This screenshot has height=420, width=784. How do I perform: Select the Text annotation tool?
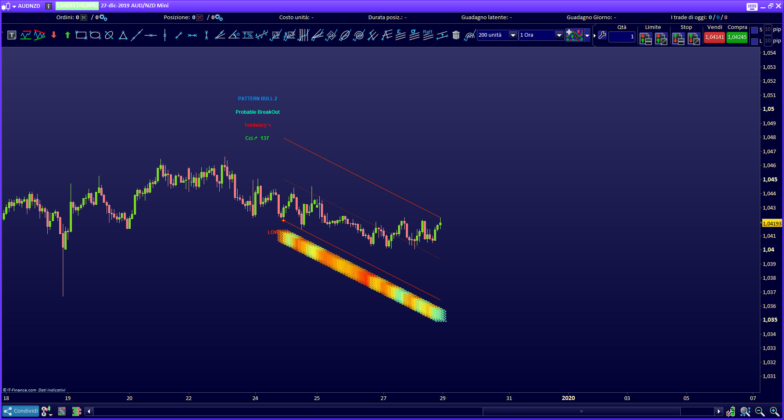12,35
